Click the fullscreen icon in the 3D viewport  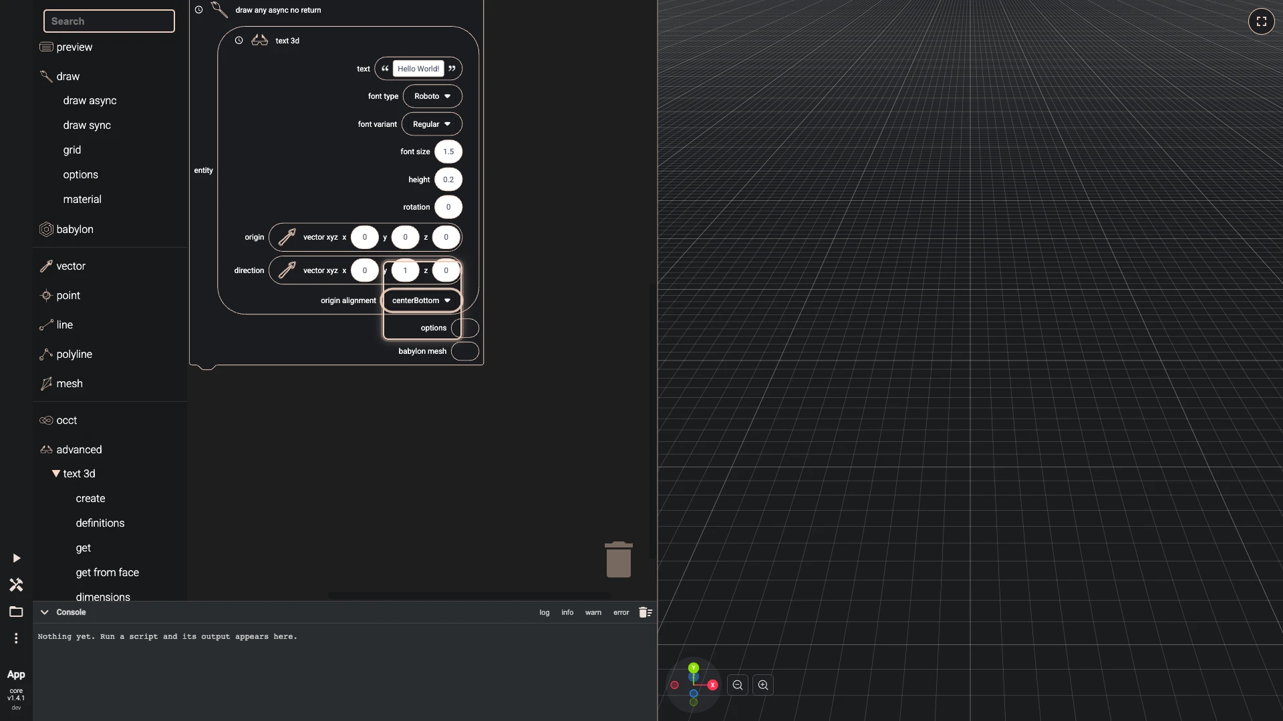[x=1261, y=21]
